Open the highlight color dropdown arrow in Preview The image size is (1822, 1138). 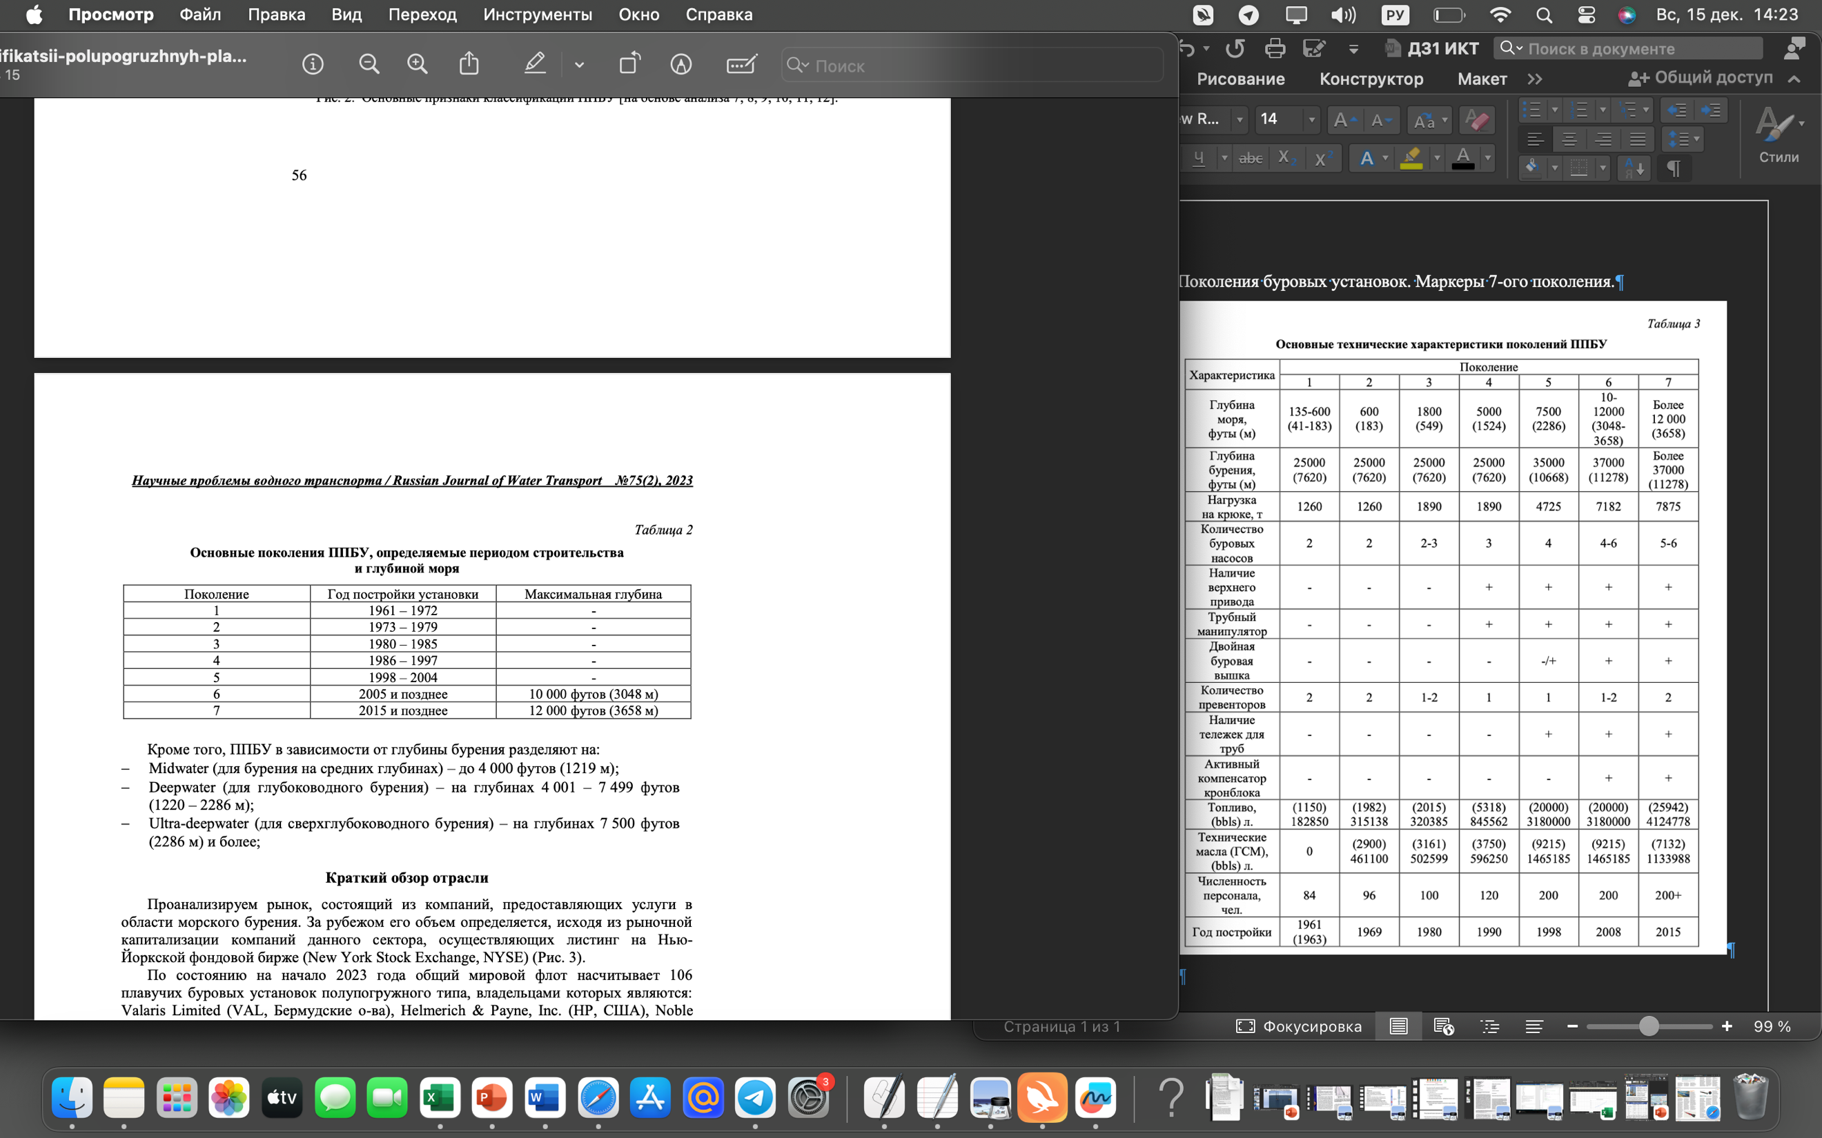point(579,66)
